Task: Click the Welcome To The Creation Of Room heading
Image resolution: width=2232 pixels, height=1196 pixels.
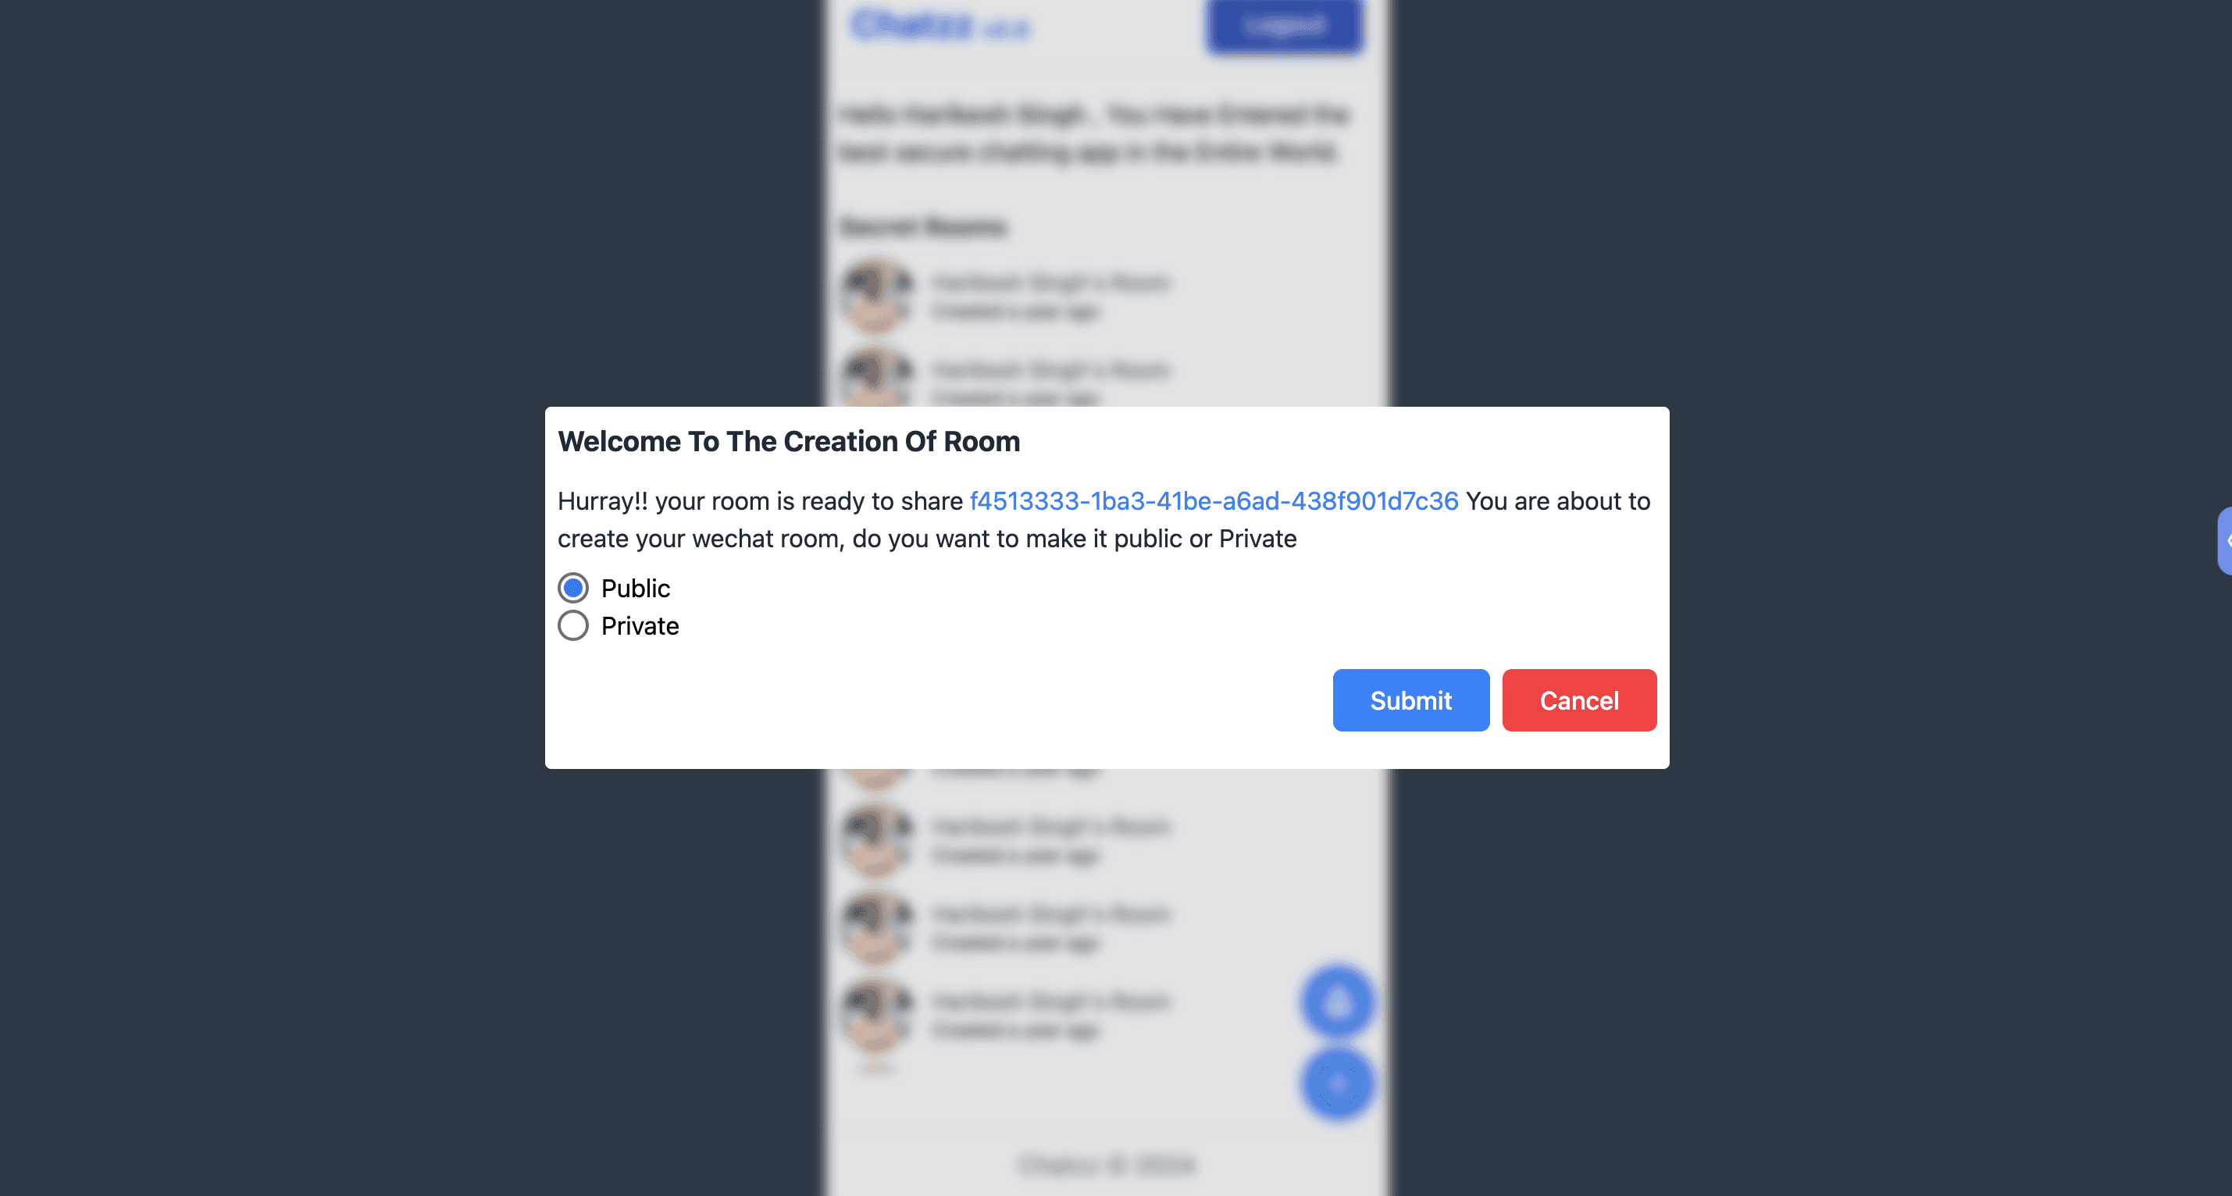Action: click(x=789, y=441)
